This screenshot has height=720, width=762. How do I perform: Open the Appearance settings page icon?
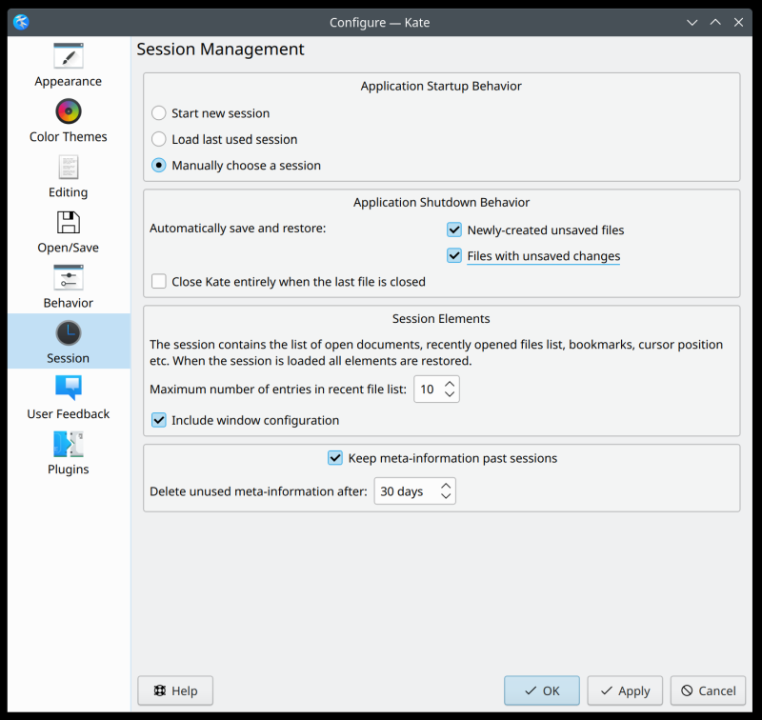(x=69, y=56)
